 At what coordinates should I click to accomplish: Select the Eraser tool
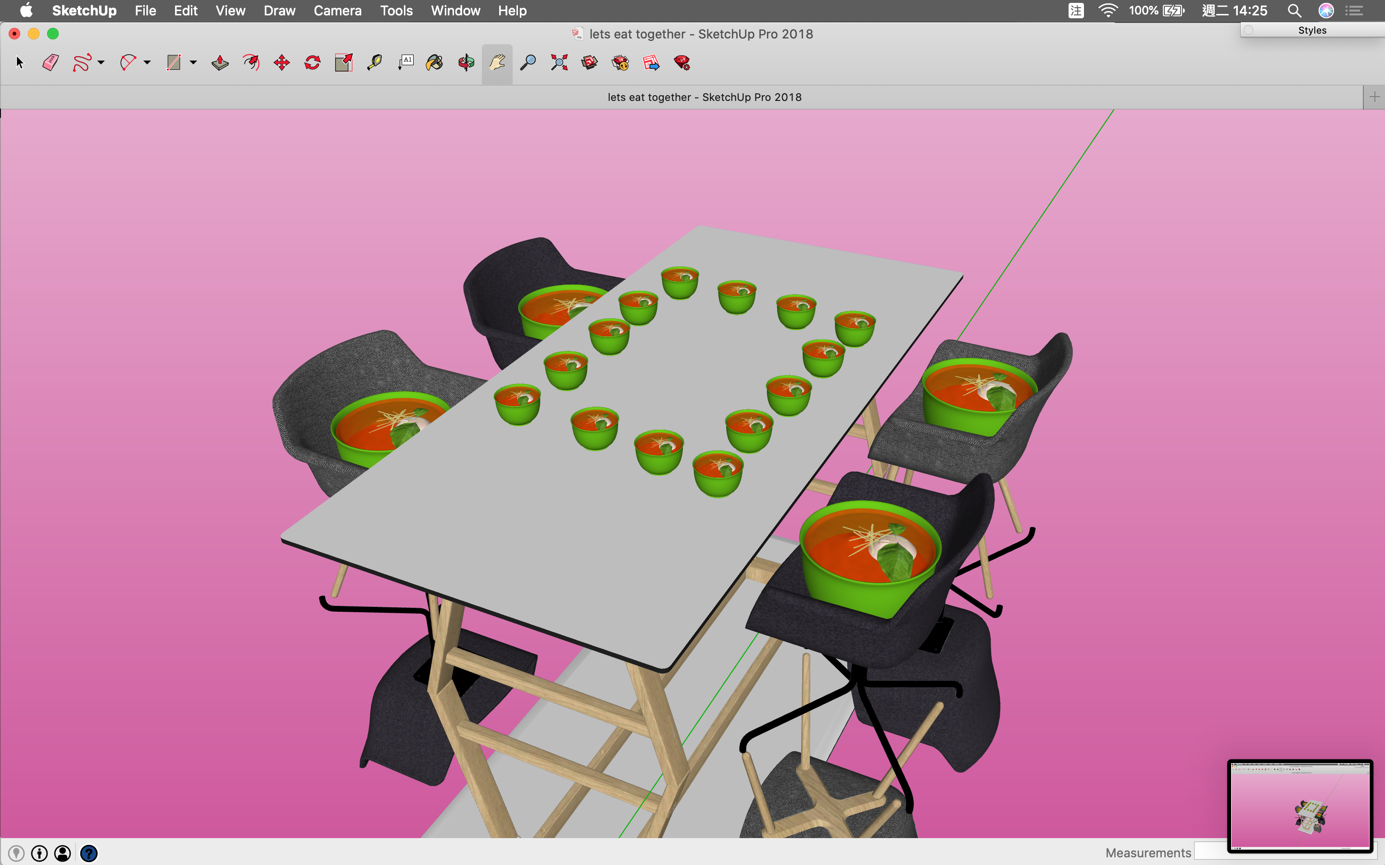click(x=50, y=62)
